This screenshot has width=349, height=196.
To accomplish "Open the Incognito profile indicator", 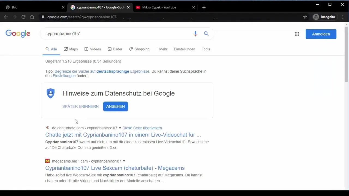I will pos(324,17).
